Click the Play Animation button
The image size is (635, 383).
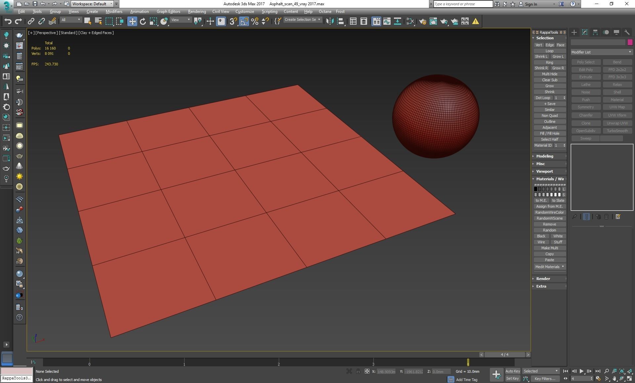click(x=581, y=371)
